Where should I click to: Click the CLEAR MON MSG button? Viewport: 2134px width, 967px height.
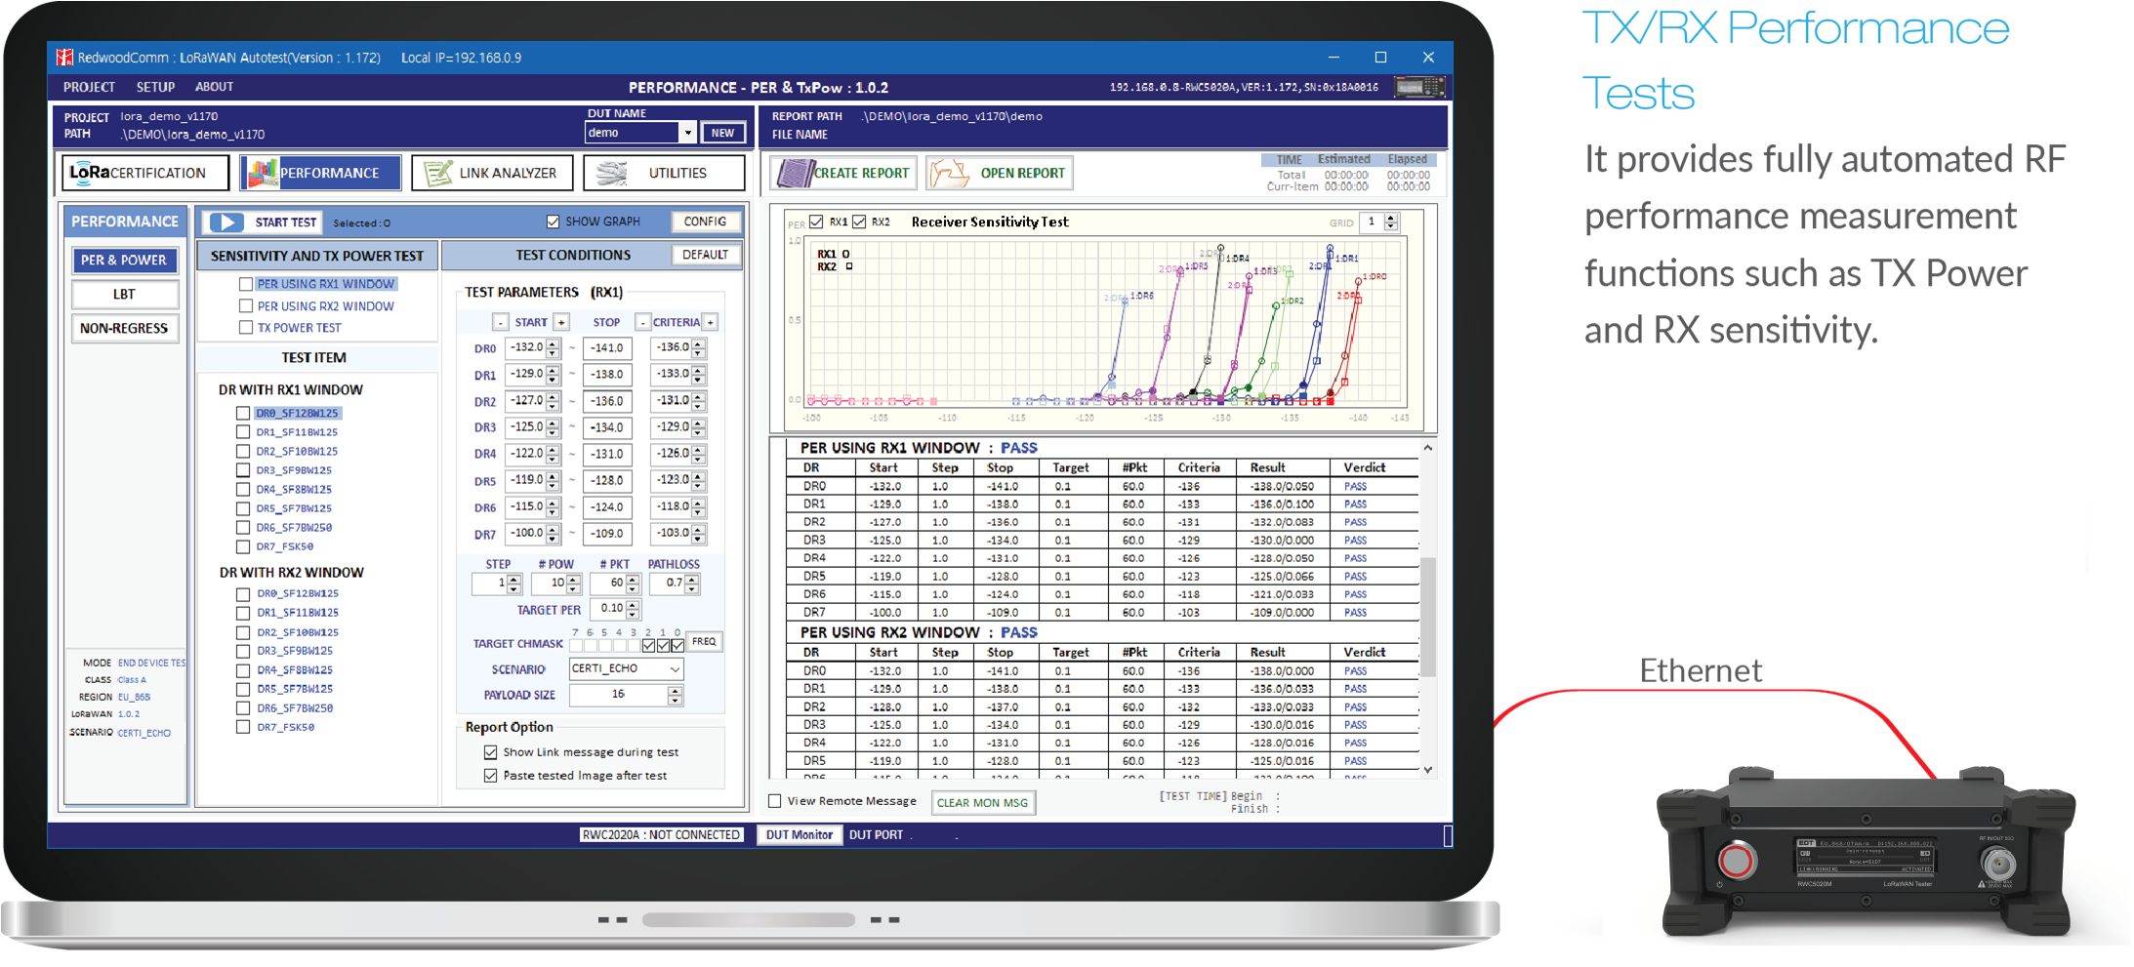pos(982,803)
